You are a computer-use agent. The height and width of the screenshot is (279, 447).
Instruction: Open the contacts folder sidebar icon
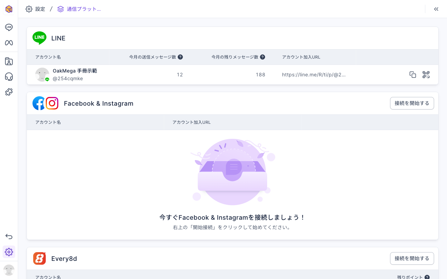(x=9, y=61)
